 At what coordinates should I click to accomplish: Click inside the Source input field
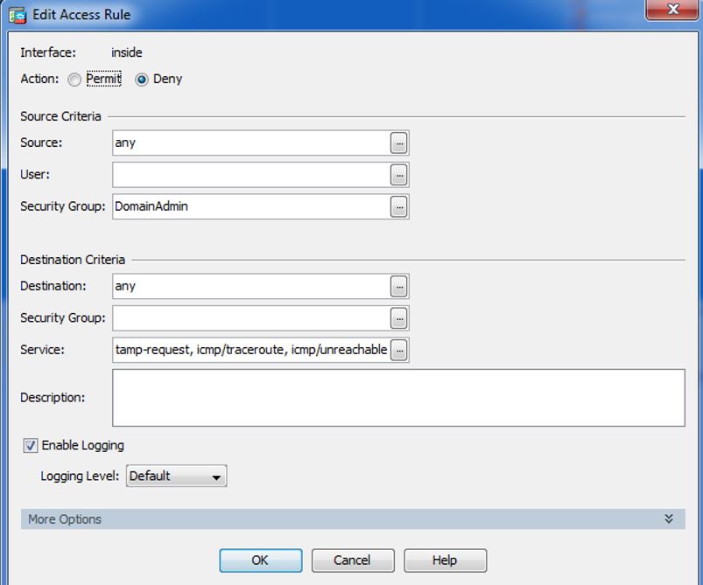(x=251, y=143)
